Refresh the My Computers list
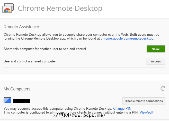This screenshot has width=169, height=121. (163, 89)
